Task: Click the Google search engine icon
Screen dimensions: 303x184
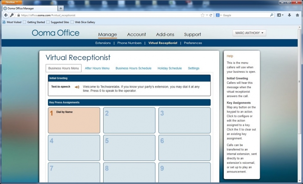Action: (218, 15)
